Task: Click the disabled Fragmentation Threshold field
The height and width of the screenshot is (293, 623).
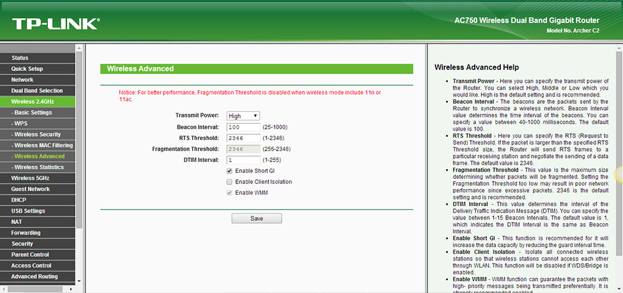Action: pyautogui.click(x=243, y=149)
